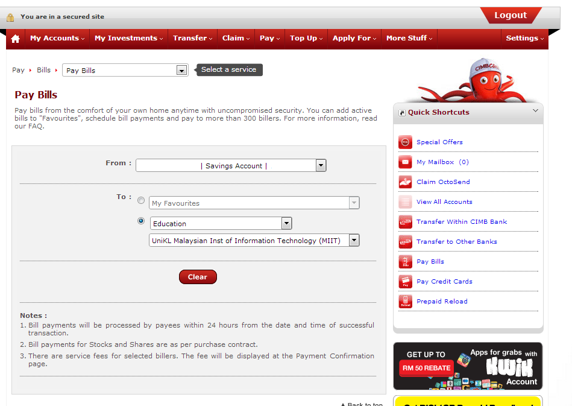Viewport: 572px width, 406px height.
Task: Click the Pay breadcrumb link
Action: tap(18, 70)
